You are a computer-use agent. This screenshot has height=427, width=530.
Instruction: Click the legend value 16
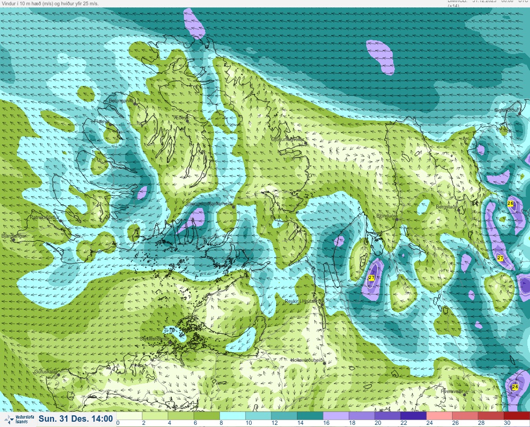click(x=326, y=423)
